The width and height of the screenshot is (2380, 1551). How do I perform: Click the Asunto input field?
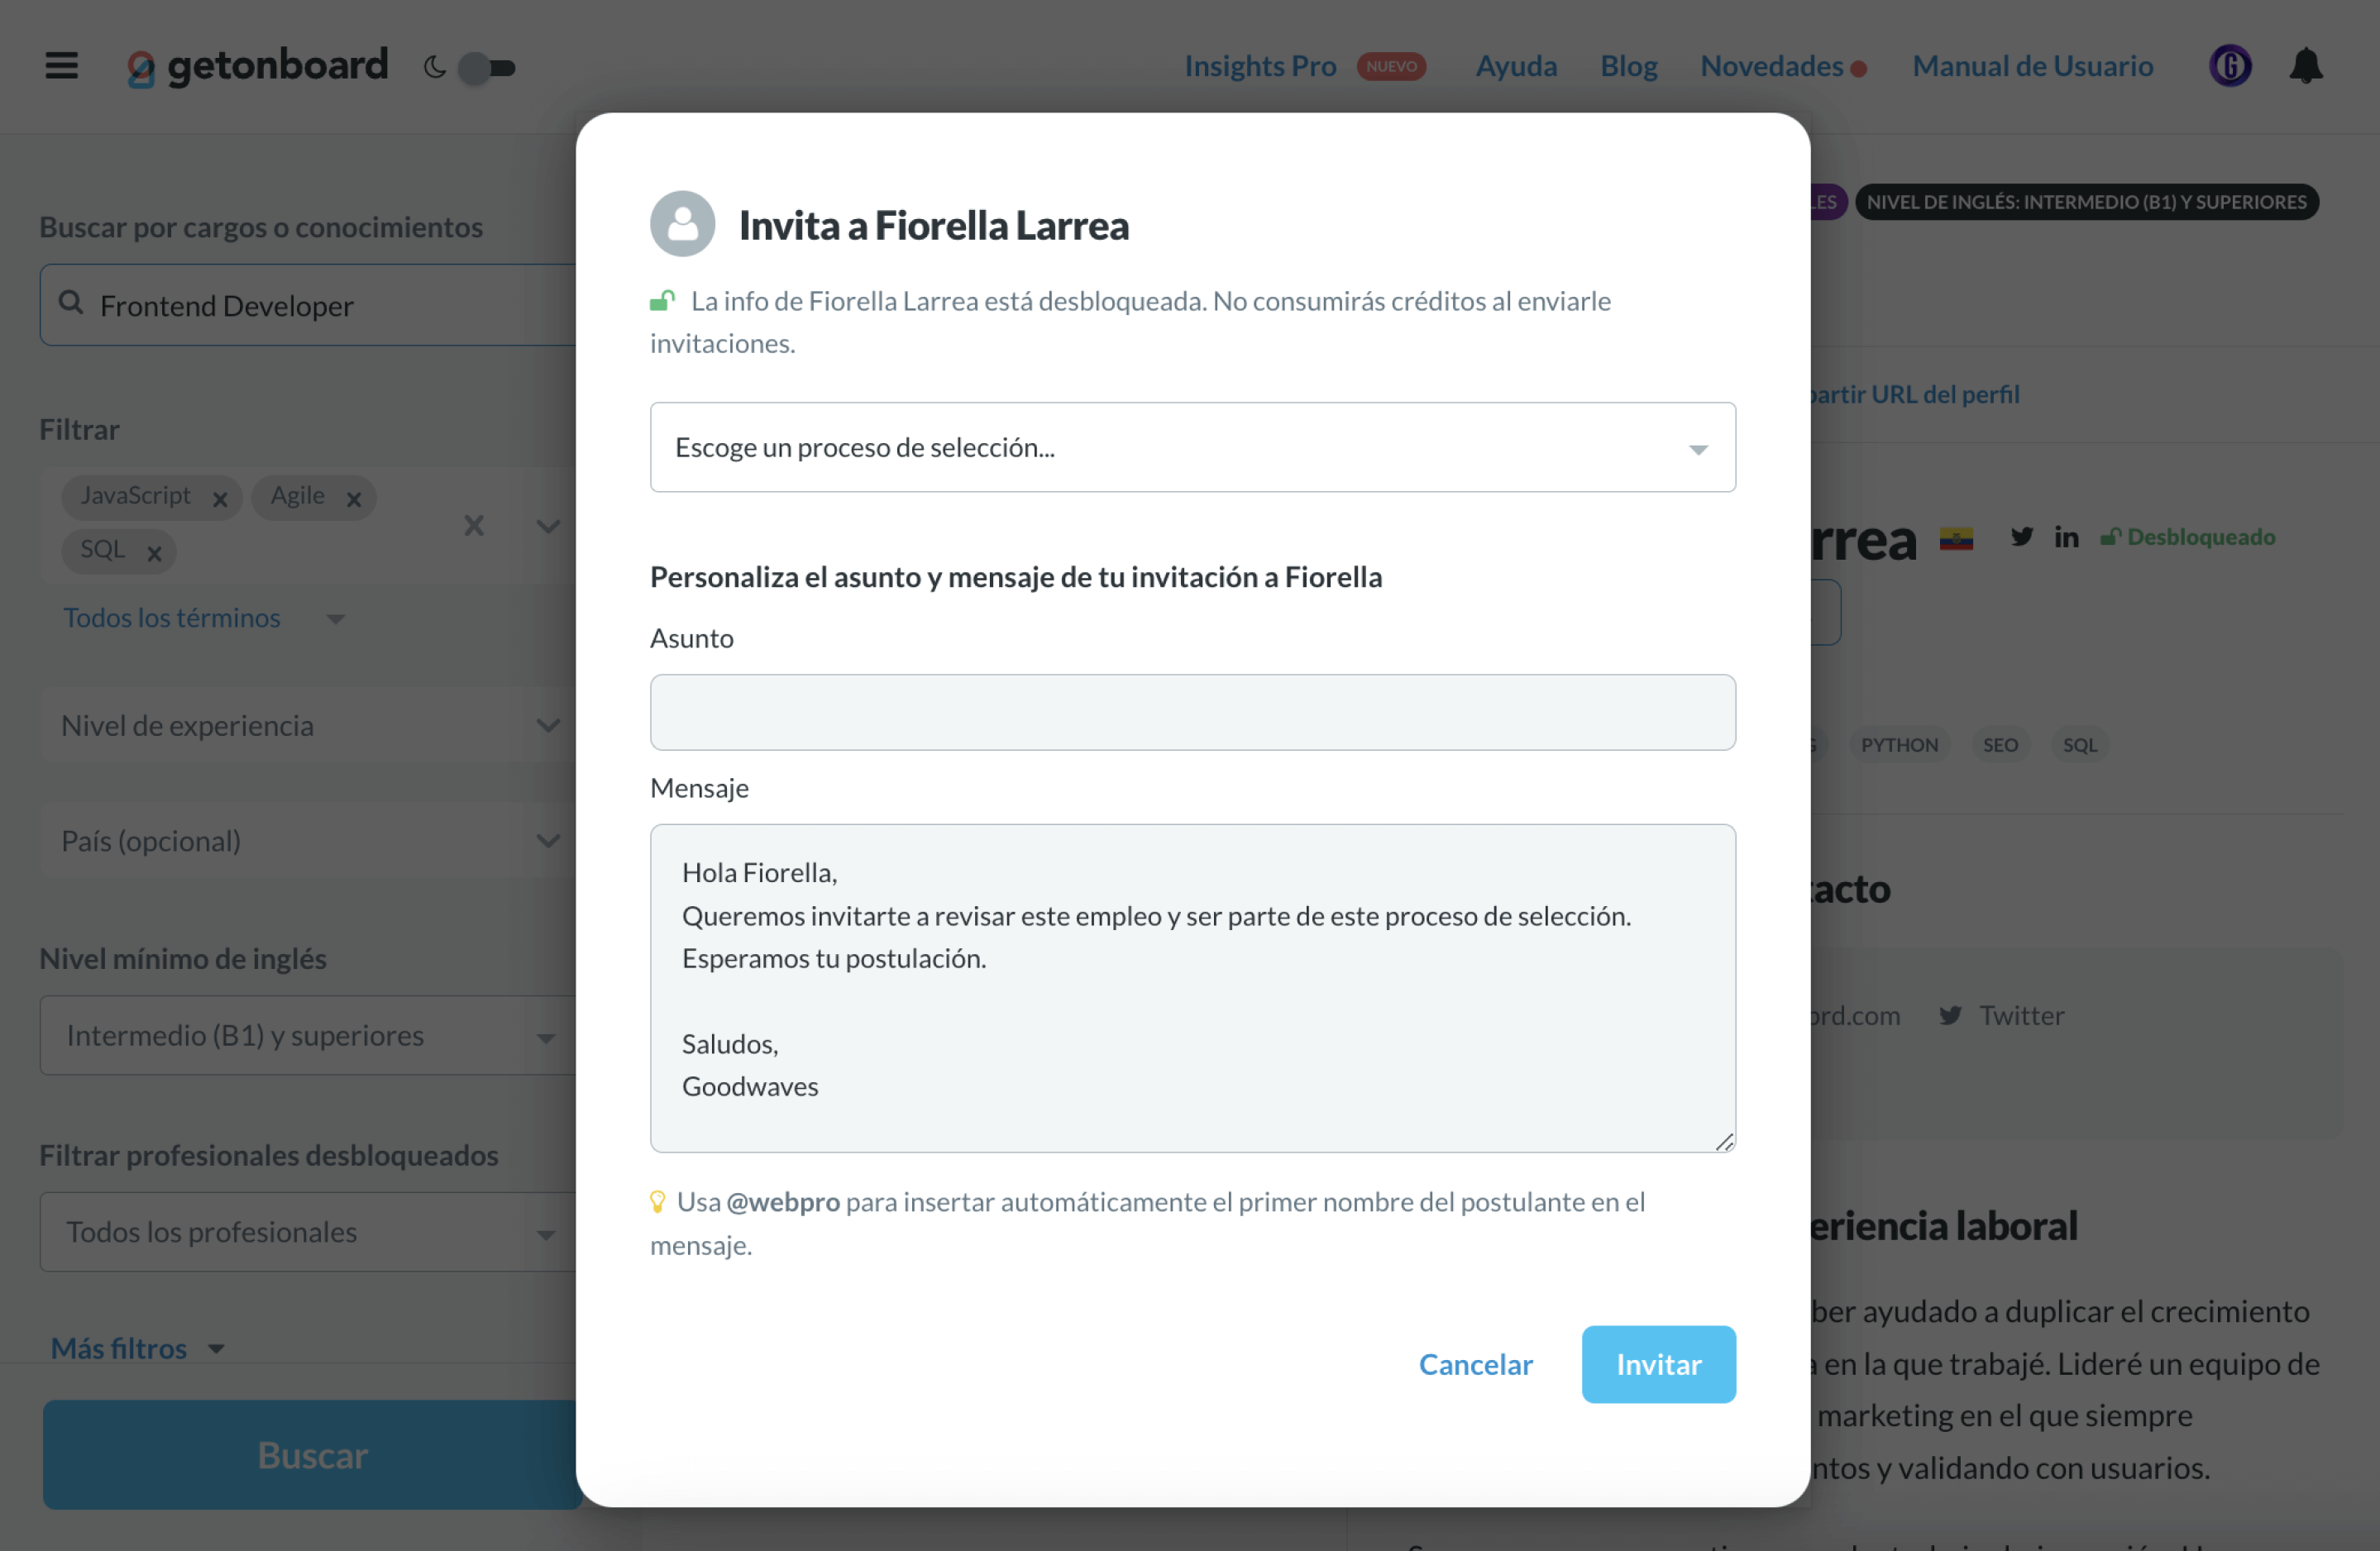click(x=1192, y=712)
